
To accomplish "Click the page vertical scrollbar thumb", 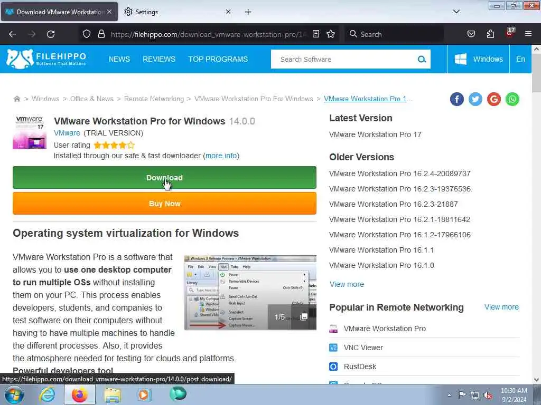I will pos(536,73).
